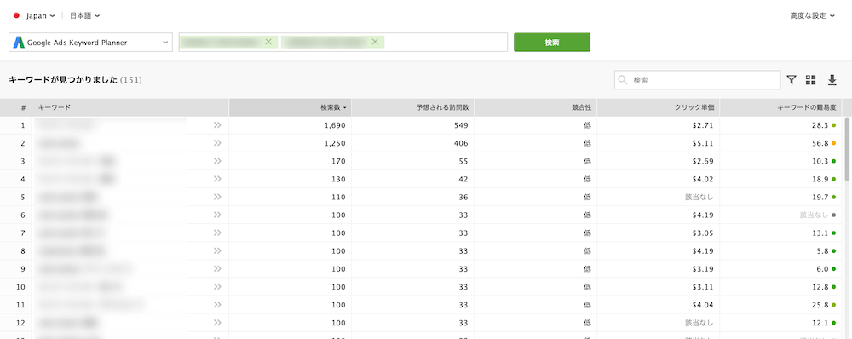The width and height of the screenshot is (852, 339).
Task: Open the 日本語 language dropdown
Action: [84, 15]
